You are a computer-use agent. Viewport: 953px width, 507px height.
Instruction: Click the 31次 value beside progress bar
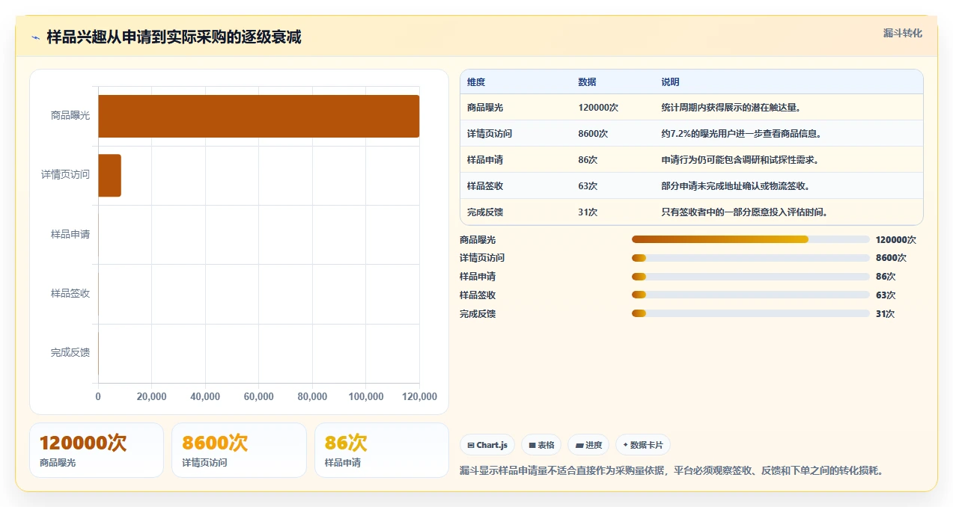886,314
